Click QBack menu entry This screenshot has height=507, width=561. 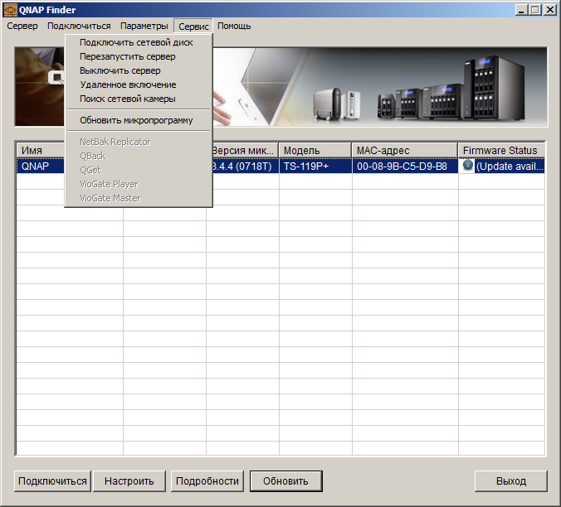pos(139,156)
